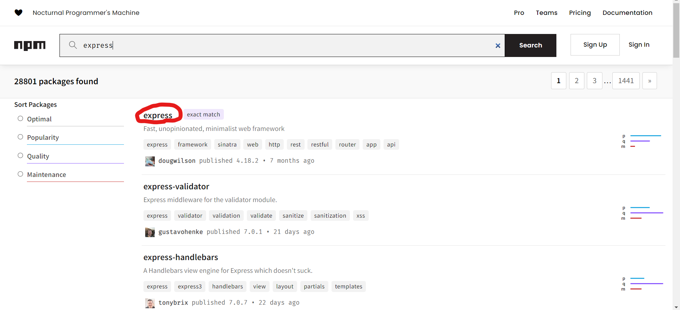Open the Pro menu item
Viewport: 680px width, 310px height.
pyautogui.click(x=519, y=13)
